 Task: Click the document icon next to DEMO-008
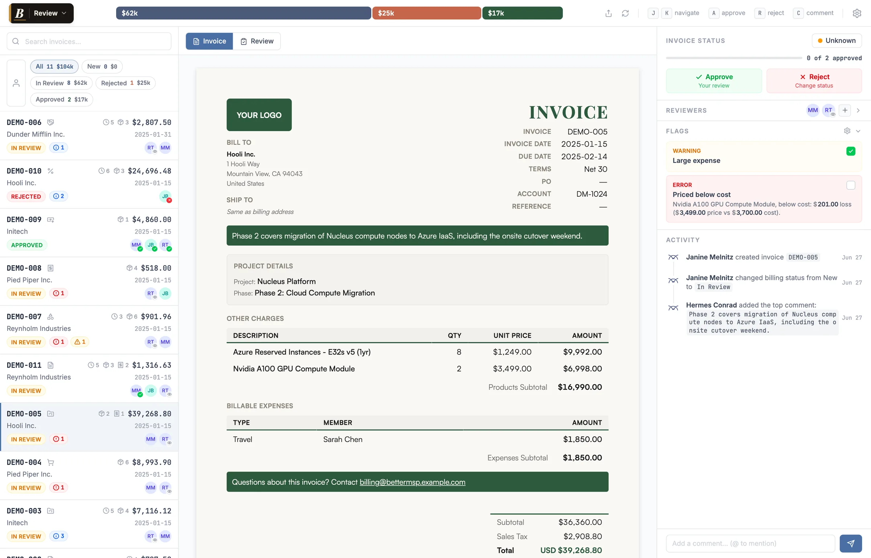click(50, 268)
